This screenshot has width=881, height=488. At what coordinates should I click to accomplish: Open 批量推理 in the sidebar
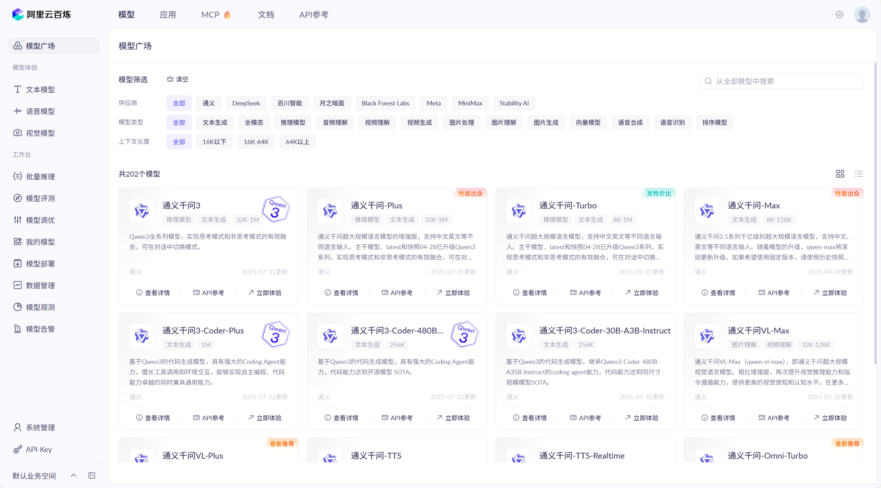pos(54,177)
